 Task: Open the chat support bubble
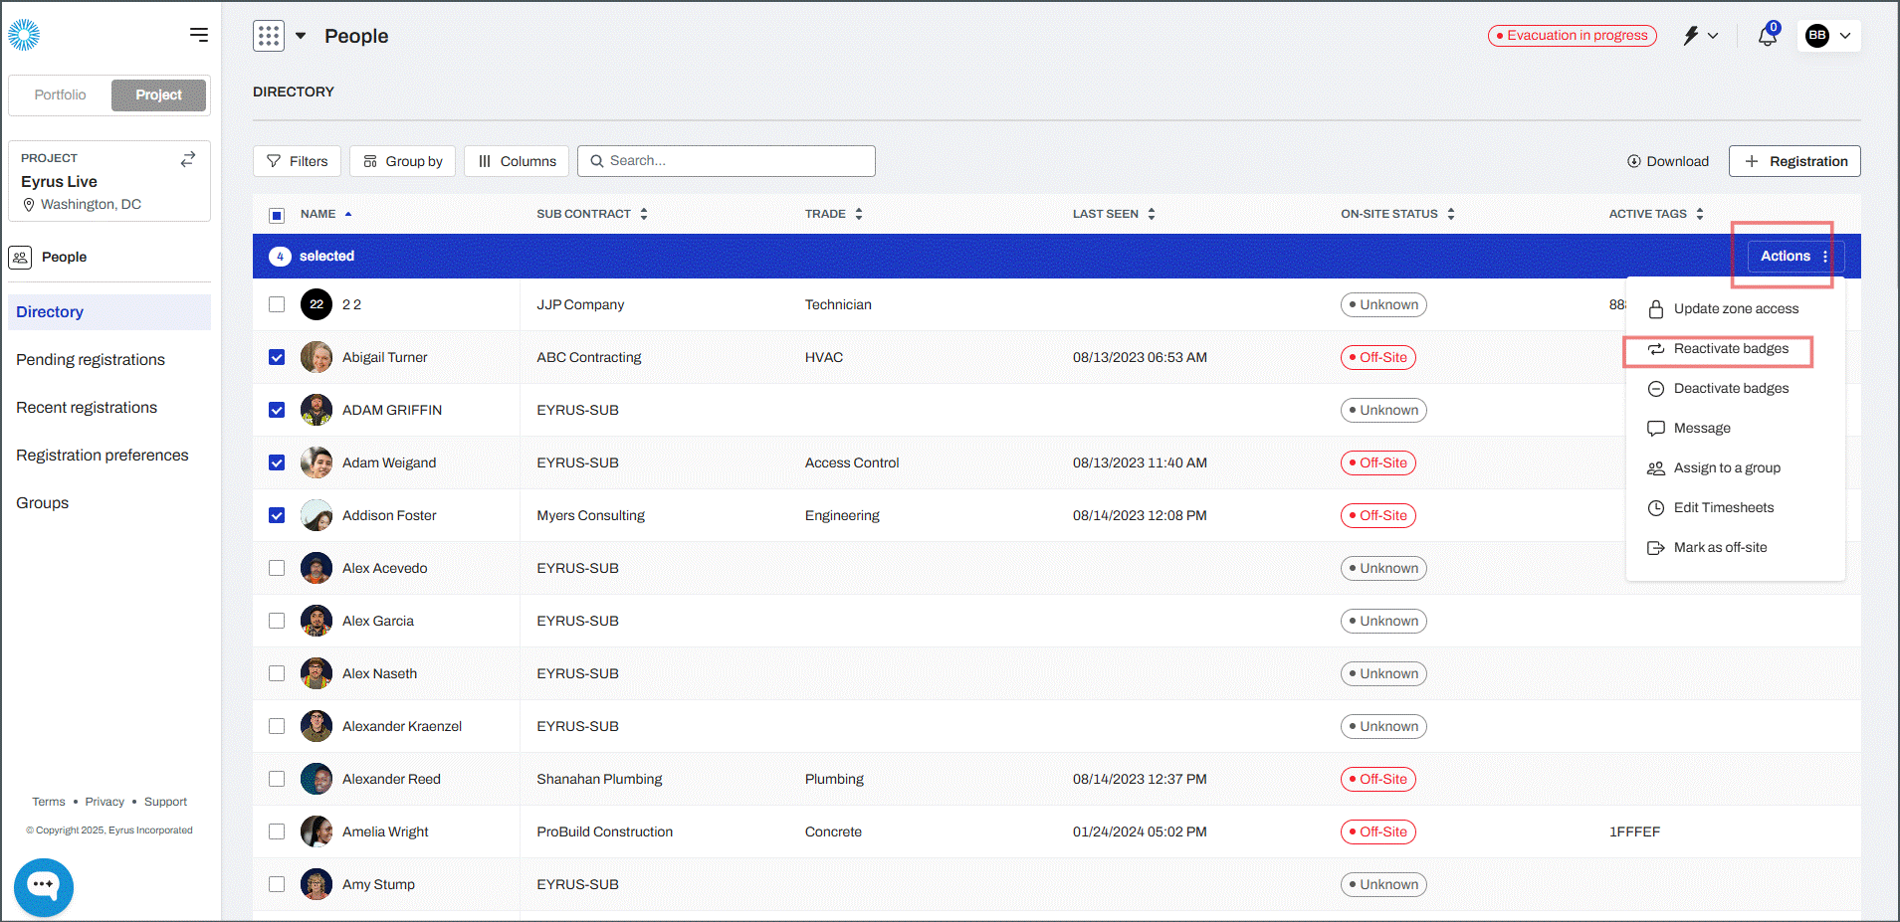pyautogui.click(x=44, y=886)
